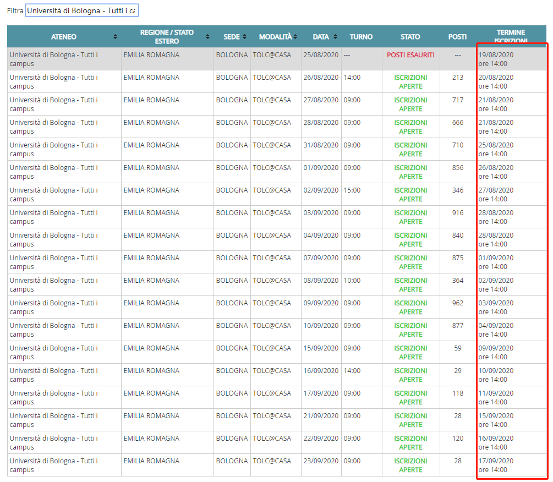
Task: Click posti value 364
Action: [458, 281]
